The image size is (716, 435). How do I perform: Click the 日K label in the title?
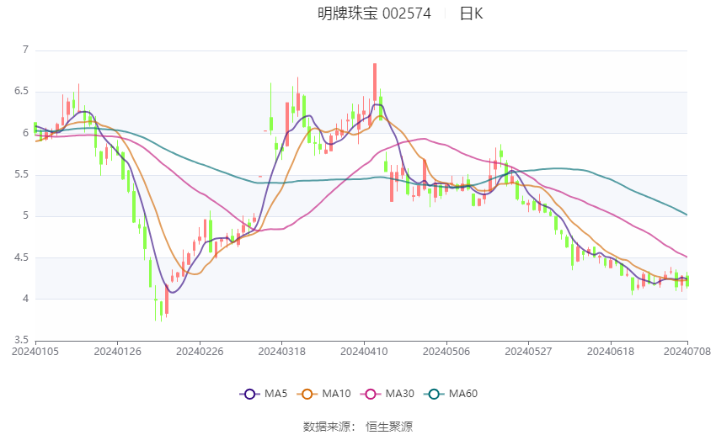pyautogui.click(x=471, y=13)
